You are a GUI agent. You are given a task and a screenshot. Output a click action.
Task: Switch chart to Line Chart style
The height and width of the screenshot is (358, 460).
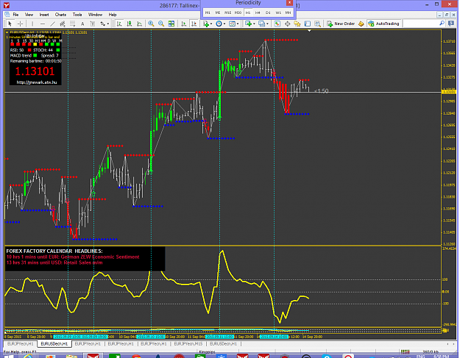point(139,24)
